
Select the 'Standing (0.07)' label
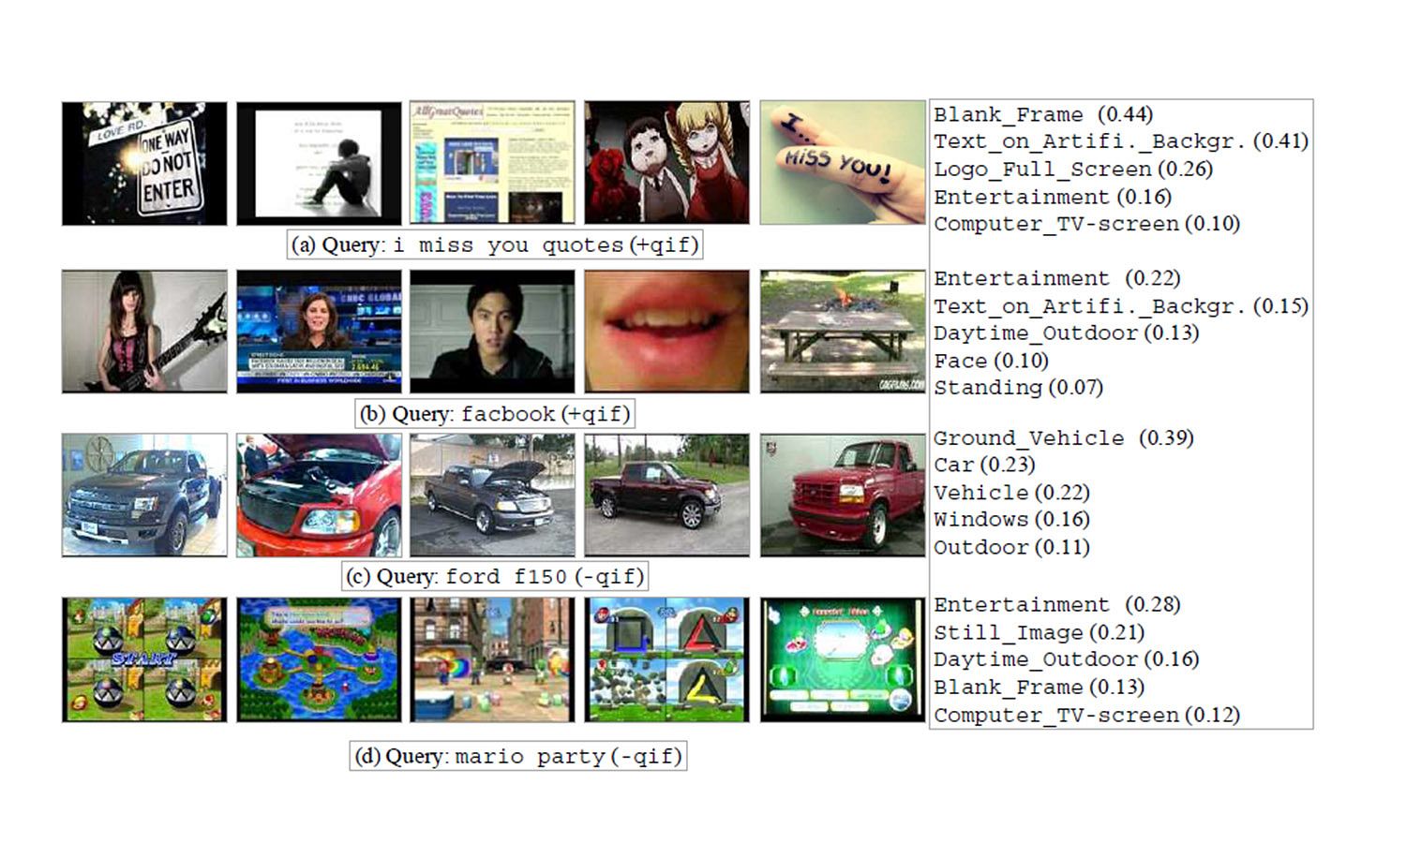(x=1018, y=388)
